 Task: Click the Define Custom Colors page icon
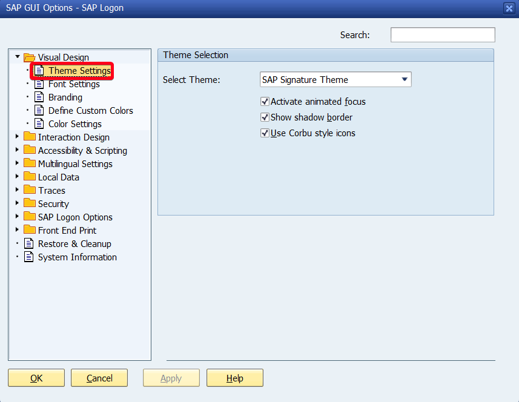(39, 111)
